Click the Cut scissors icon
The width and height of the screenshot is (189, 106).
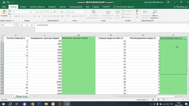(x=10, y=11)
